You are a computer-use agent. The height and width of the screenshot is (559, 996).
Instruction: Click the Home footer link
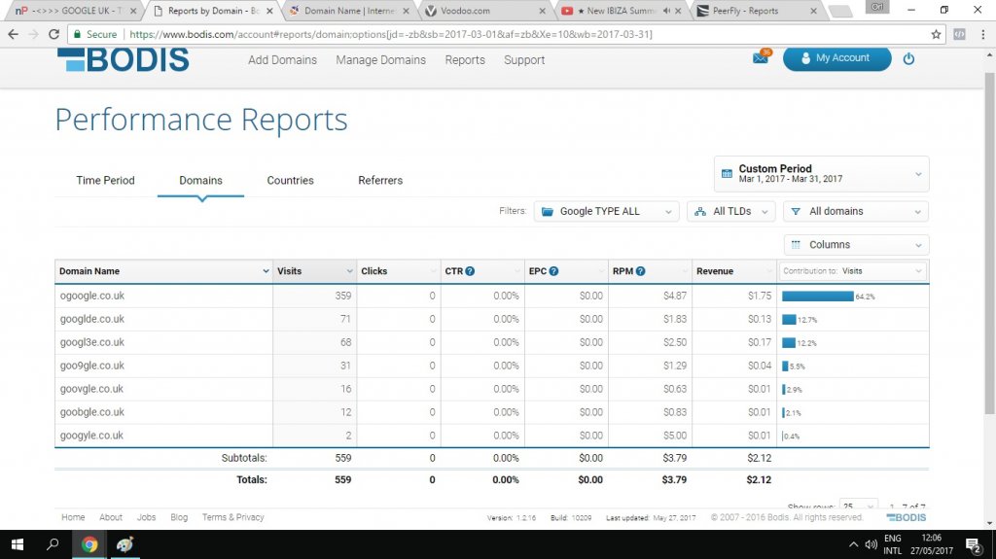point(73,517)
